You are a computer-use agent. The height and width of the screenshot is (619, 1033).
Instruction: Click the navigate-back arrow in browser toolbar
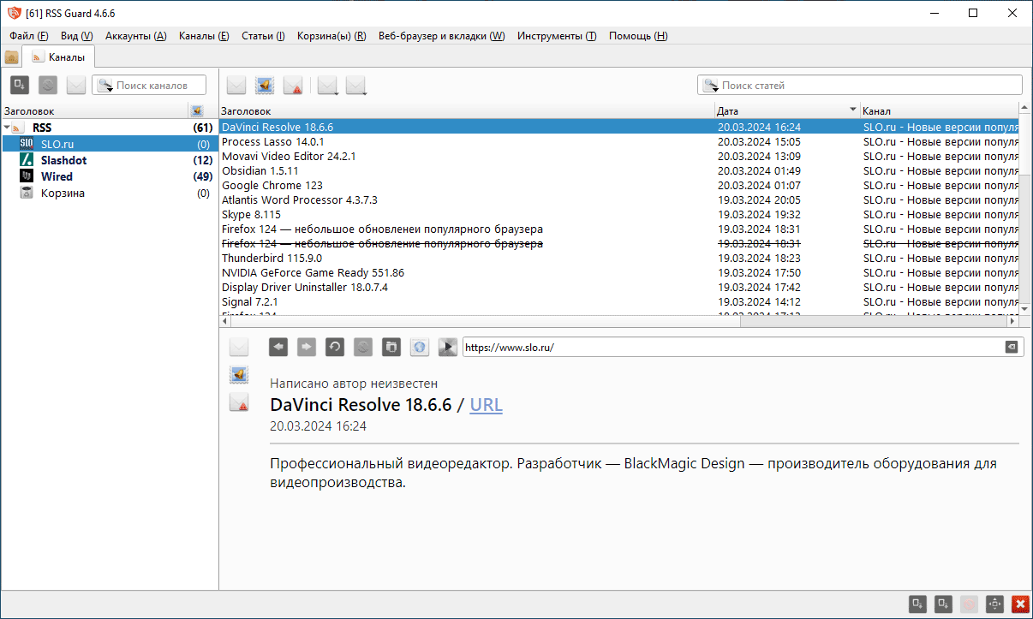[278, 347]
